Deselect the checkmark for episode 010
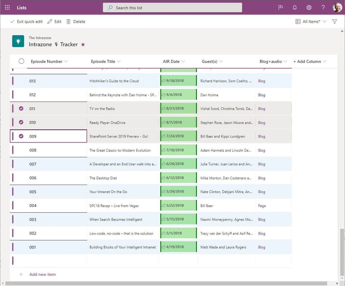The height and width of the screenshot is (286, 345). pyautogui.click(x=21, y=122)
